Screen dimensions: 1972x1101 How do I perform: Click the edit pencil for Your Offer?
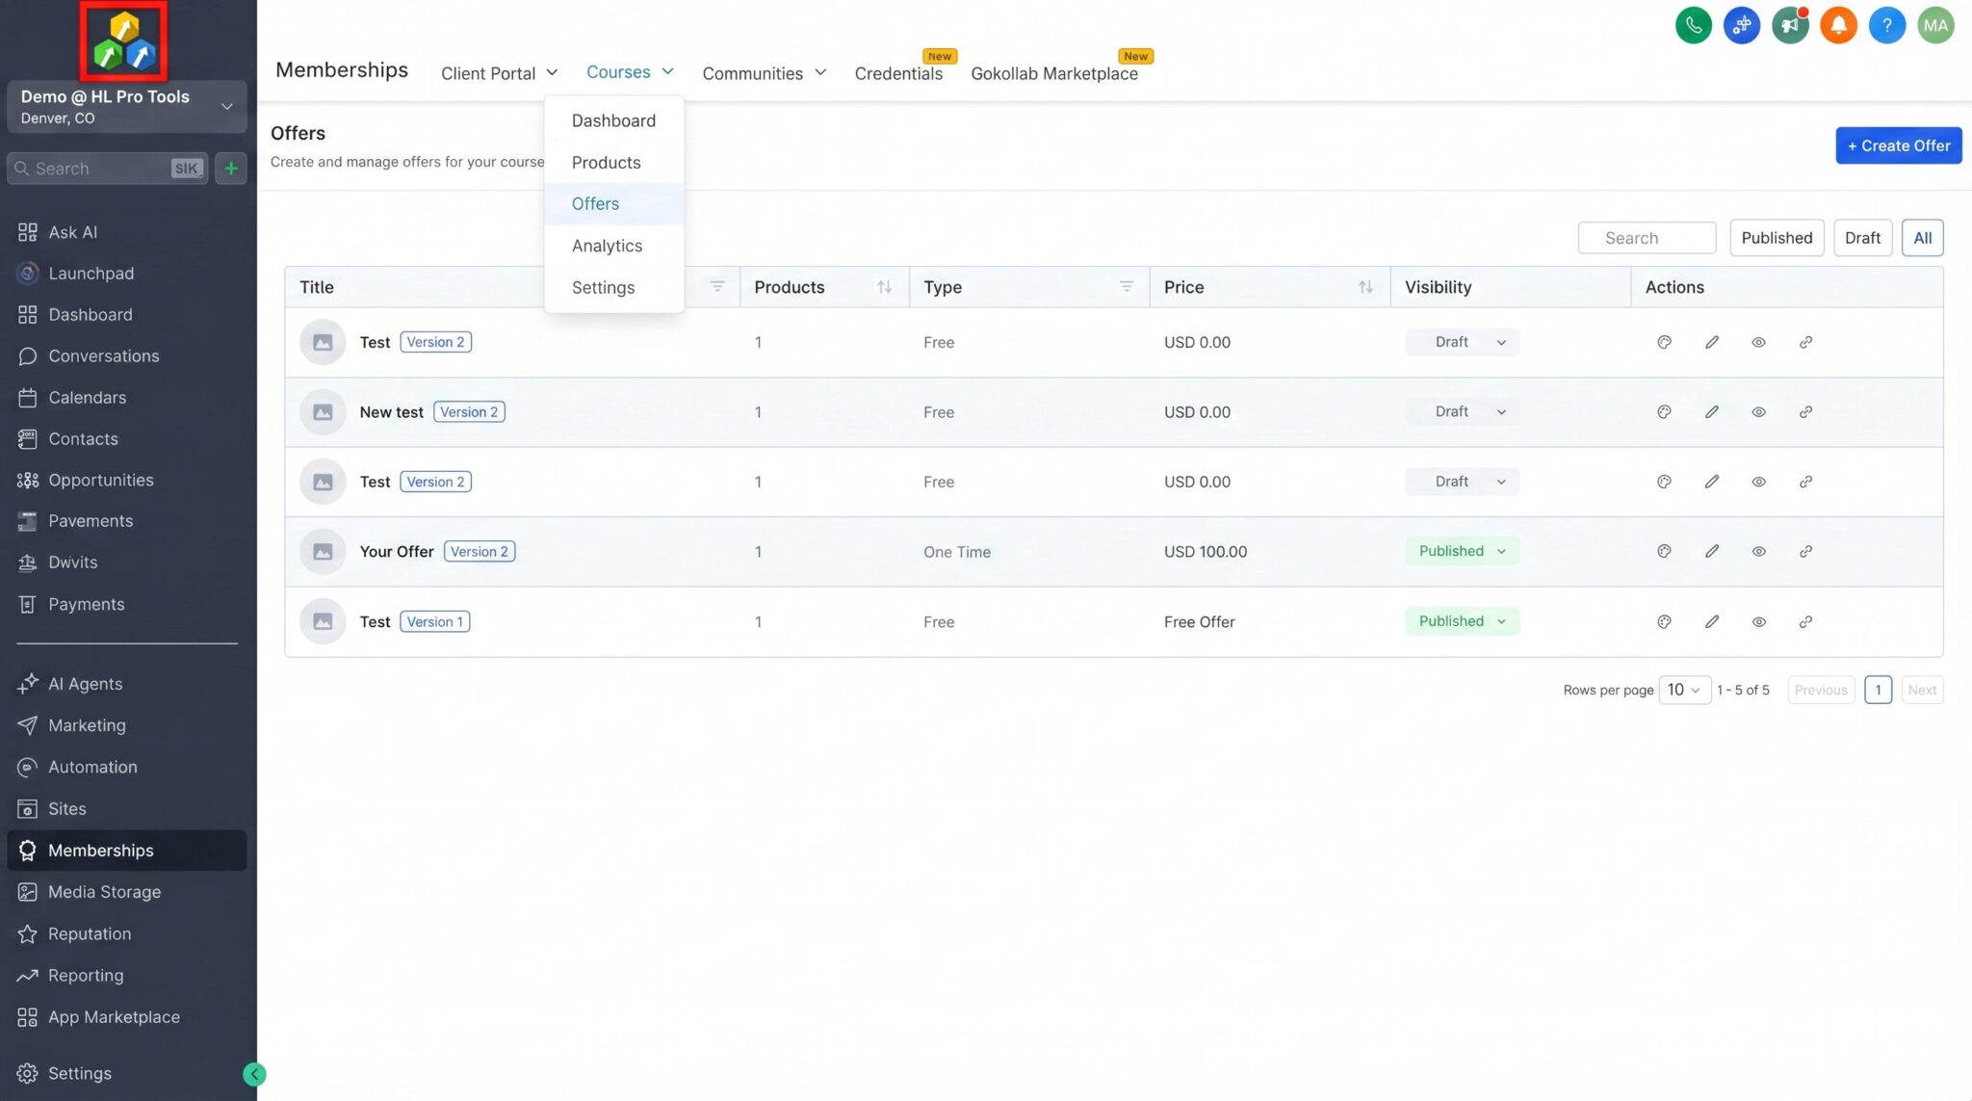tap(1711, 552)
